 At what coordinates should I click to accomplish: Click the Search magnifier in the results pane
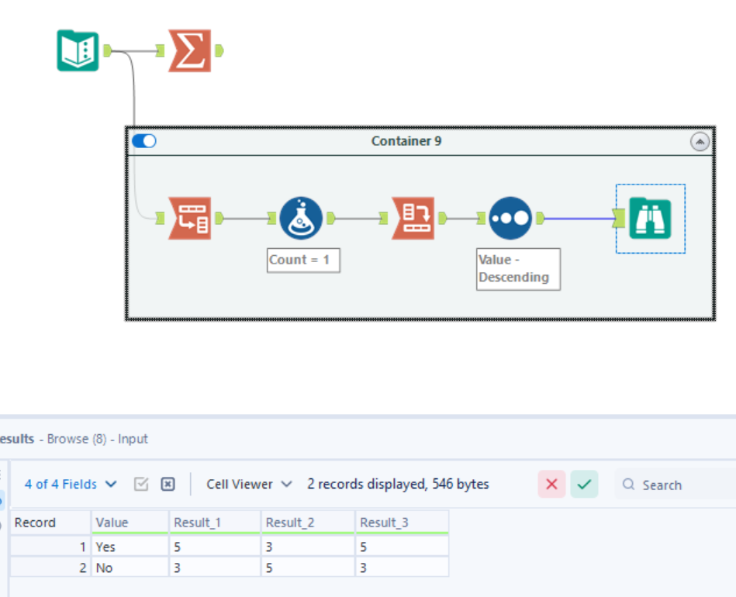coord(630,485)
